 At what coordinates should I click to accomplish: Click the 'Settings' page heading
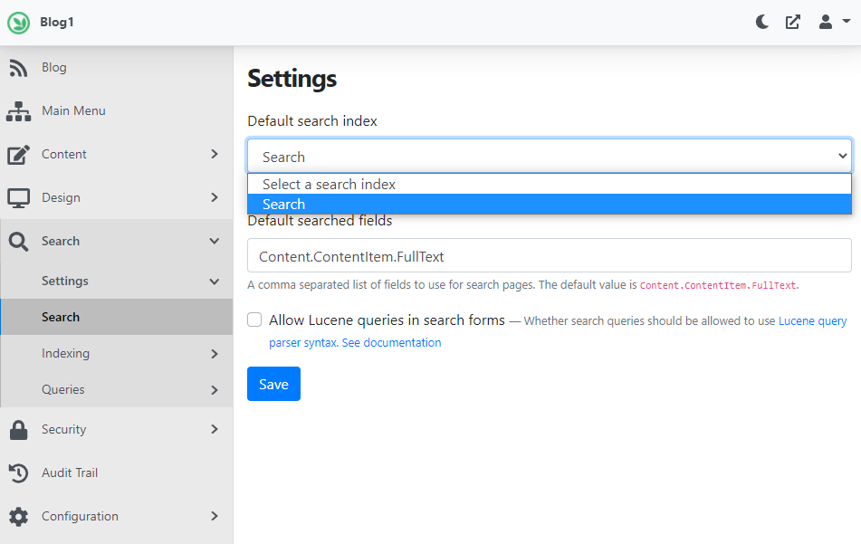(292, 79)
